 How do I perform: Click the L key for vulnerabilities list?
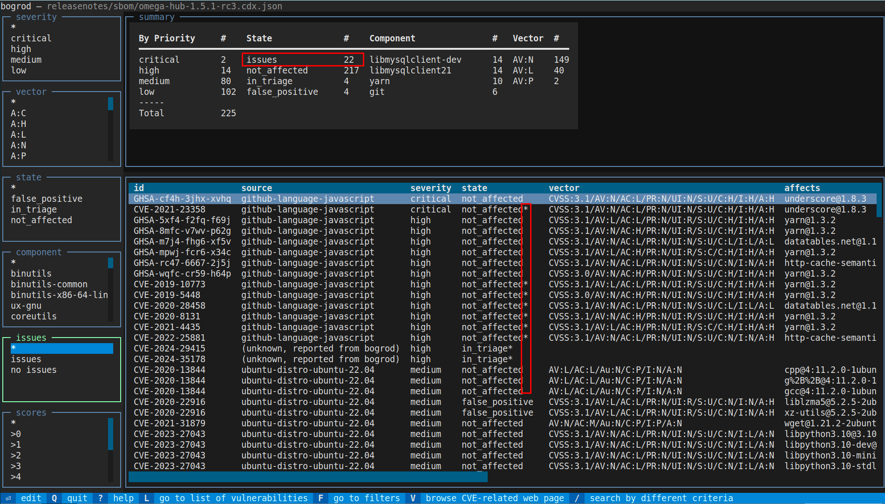pos(146,498)
